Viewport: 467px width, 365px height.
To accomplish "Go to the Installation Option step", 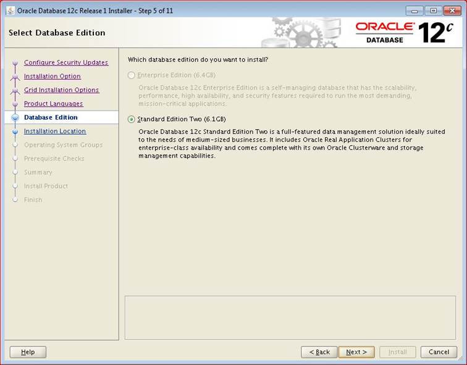I will [x=53, y=76].
